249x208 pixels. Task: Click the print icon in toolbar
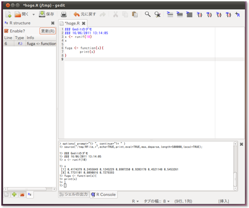pyautogui.click(x=64, y=14)
